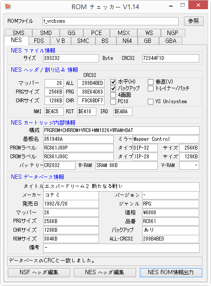Click the database バックアップ field あり

(x=170, y=230)
